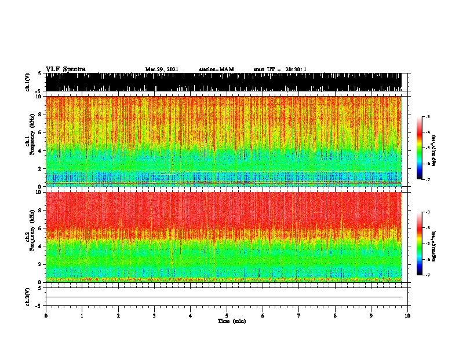Click time axis tick label "5" above Time (min)
459x354 pixels.
click(x=227, y=316)
